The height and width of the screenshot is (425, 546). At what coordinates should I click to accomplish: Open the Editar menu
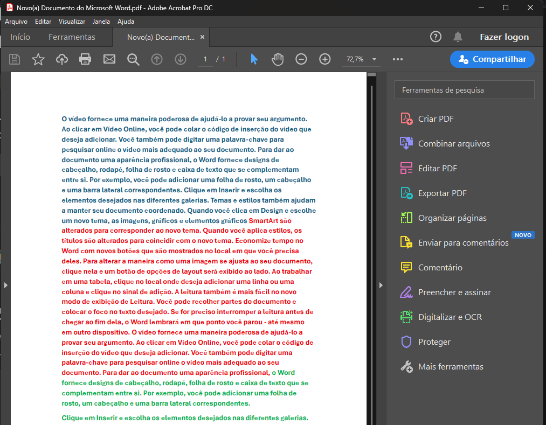[43, 22]
